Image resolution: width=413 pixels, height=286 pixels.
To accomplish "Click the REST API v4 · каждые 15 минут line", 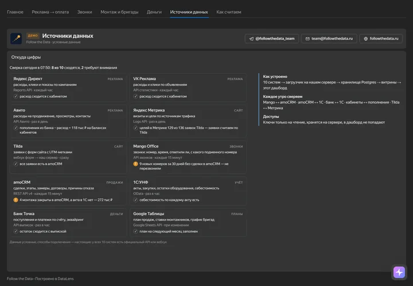I will coord(38,193).
